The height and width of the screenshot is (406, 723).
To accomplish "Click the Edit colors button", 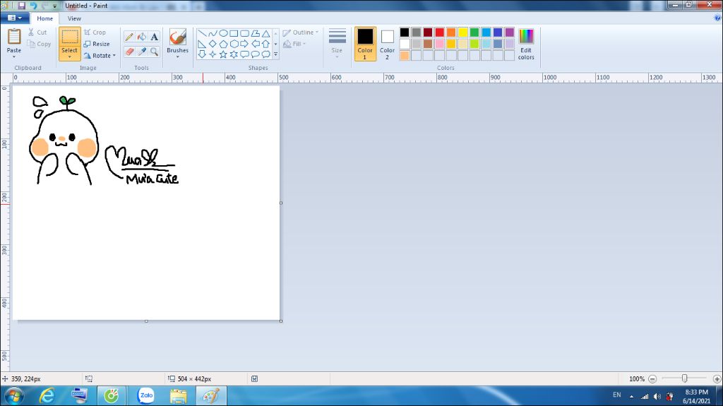I will coord(526,44).
